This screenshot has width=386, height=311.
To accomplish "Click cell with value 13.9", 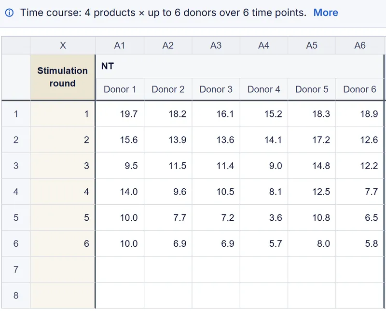I will tap(168, 140).
